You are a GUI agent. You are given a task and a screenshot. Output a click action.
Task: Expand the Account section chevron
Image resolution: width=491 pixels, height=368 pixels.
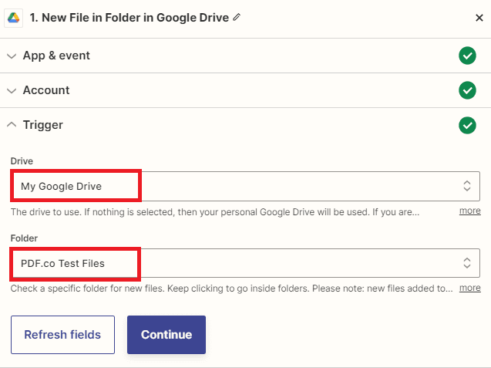coord(12,90)
